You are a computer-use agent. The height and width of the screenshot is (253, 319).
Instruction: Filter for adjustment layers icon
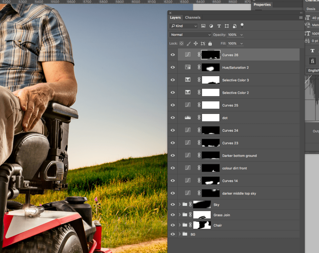[x=211, y=26]
